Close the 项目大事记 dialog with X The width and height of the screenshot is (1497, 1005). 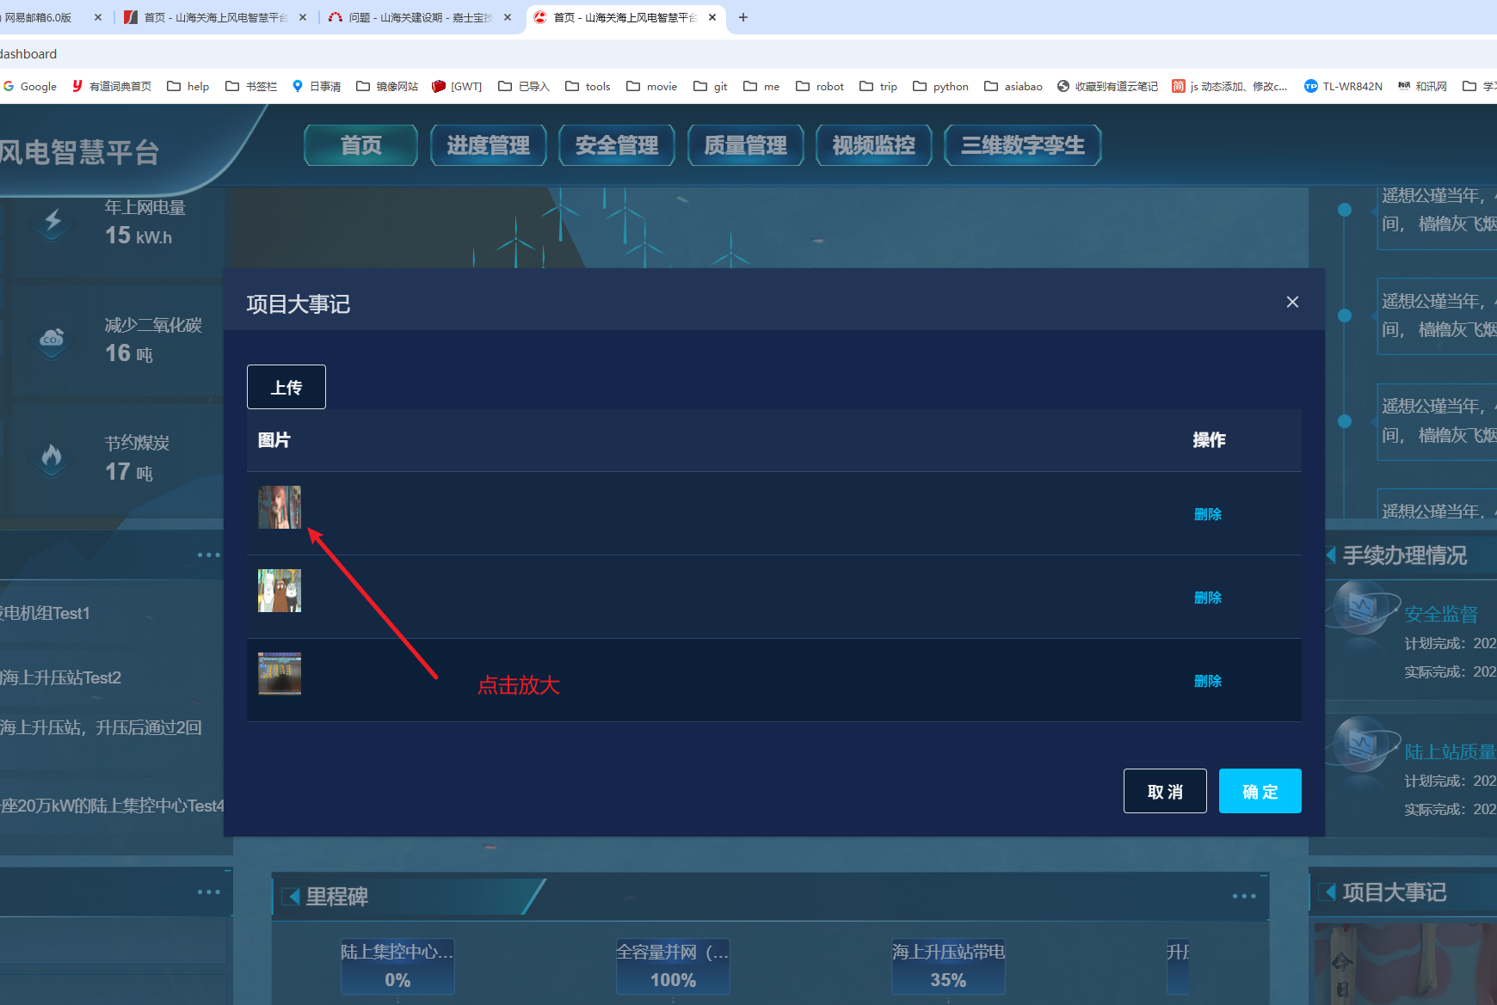pos(1292,302)
